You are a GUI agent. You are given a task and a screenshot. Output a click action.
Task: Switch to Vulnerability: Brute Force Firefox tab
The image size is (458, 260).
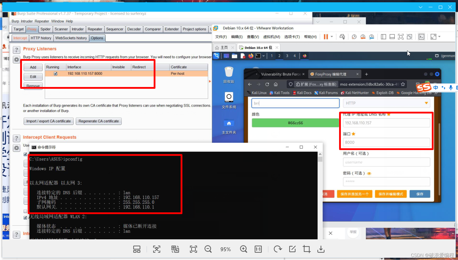[x=280, y=74]
